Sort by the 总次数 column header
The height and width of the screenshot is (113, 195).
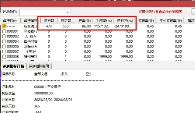pyautogui.click(x=66, y=20)
